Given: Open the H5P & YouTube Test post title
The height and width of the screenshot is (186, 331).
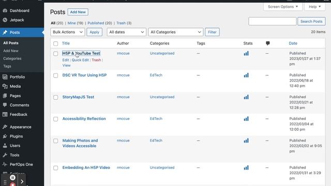Looking at the screenshot, I should click(x=81, y=53).
